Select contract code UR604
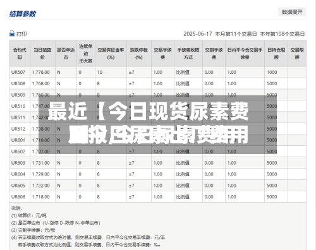Screen dimensions: 316x250 tap(18, 174)
